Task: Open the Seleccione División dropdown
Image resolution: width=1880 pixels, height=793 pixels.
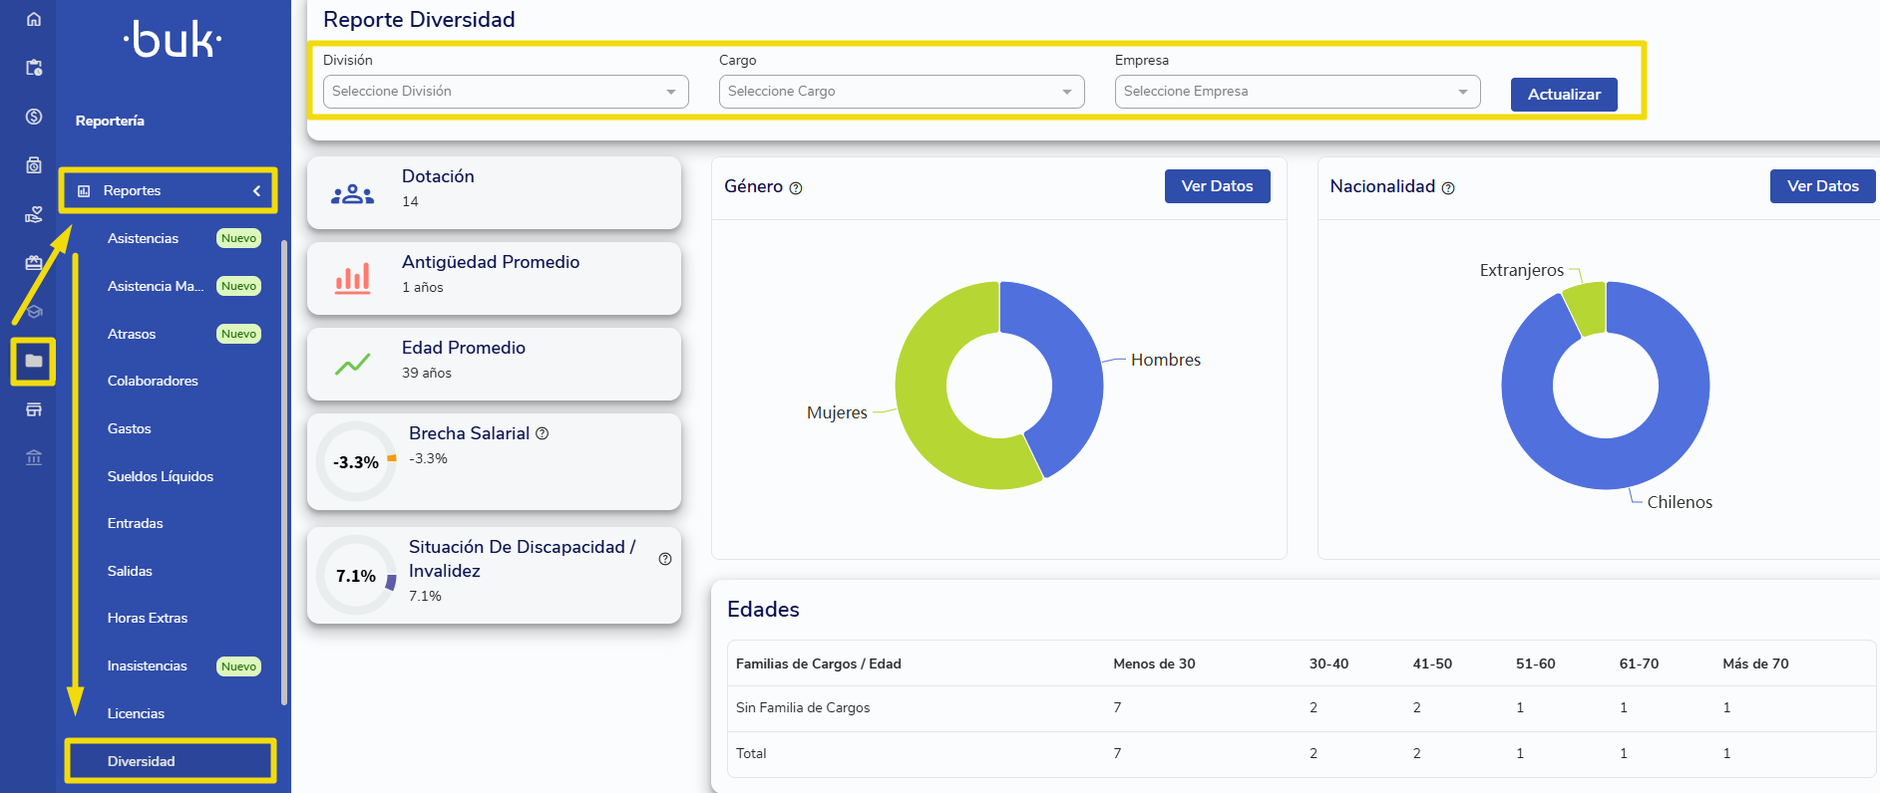Action: [x=506, y=92]
